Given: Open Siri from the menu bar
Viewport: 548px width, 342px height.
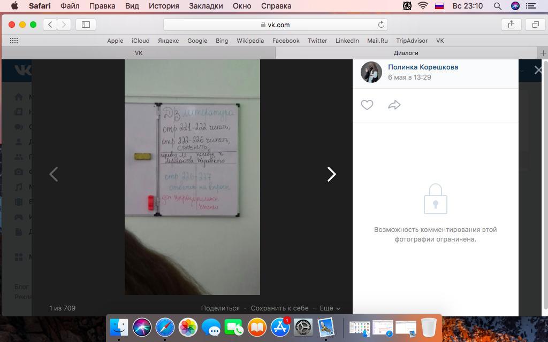Looking at the screenshot, I should pos(515,5).
